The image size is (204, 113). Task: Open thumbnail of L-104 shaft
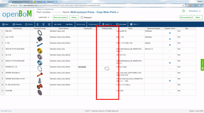pos(40,45)
